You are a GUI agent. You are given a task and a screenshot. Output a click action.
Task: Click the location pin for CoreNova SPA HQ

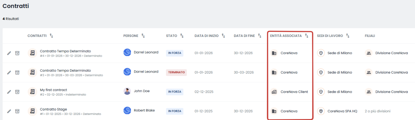(x=321, y=111)
